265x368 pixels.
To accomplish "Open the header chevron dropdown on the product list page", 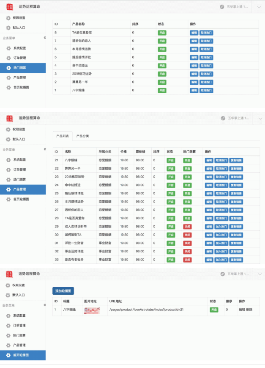I will [x=260, y=119].
